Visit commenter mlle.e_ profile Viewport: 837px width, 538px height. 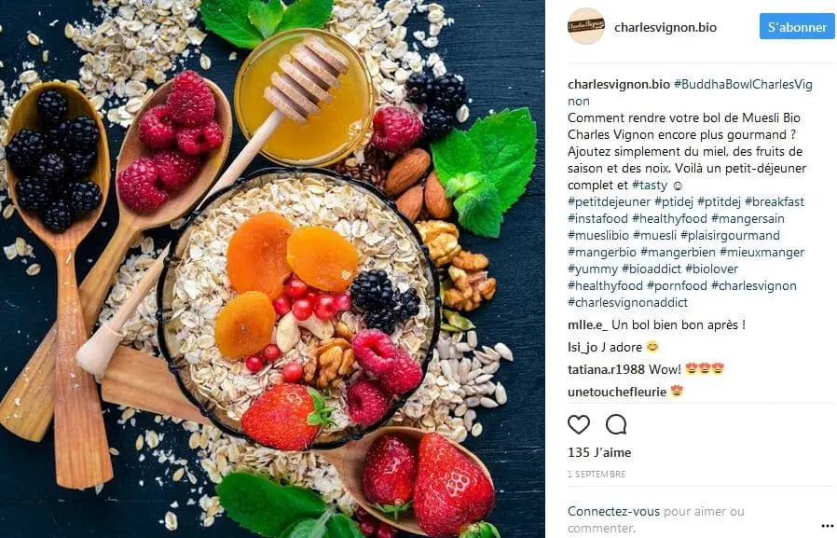[588, 325]
